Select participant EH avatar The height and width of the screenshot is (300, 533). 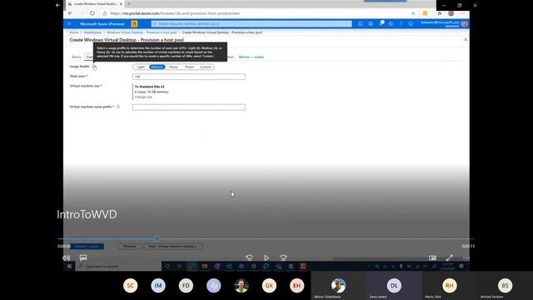(296, 286)
